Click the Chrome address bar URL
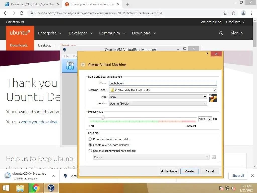This screenshot has height=193, width=257. [x=99, y=13]
